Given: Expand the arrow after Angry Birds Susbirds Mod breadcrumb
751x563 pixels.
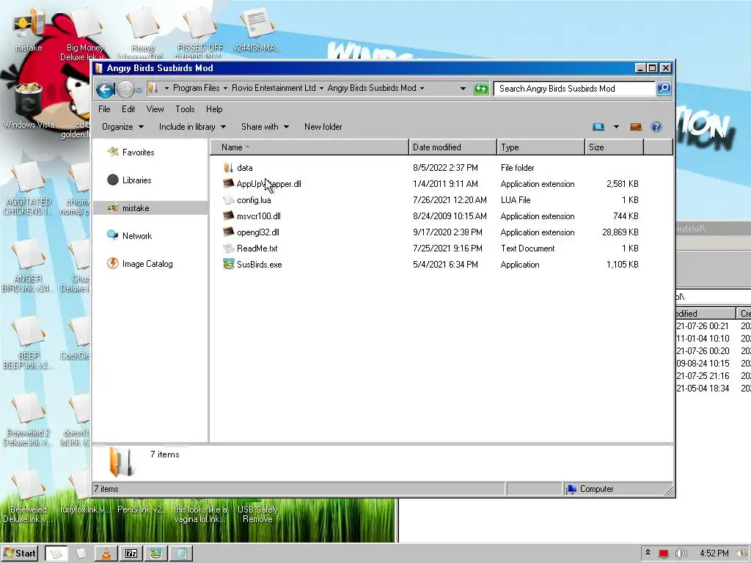Looking at the screenshot, I should coord(422,89).
